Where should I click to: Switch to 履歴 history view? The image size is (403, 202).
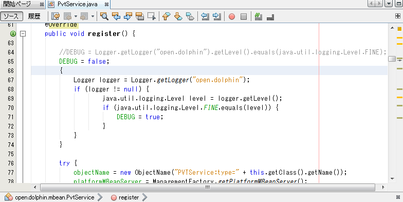pyautogui.click(x=34, y=16)
